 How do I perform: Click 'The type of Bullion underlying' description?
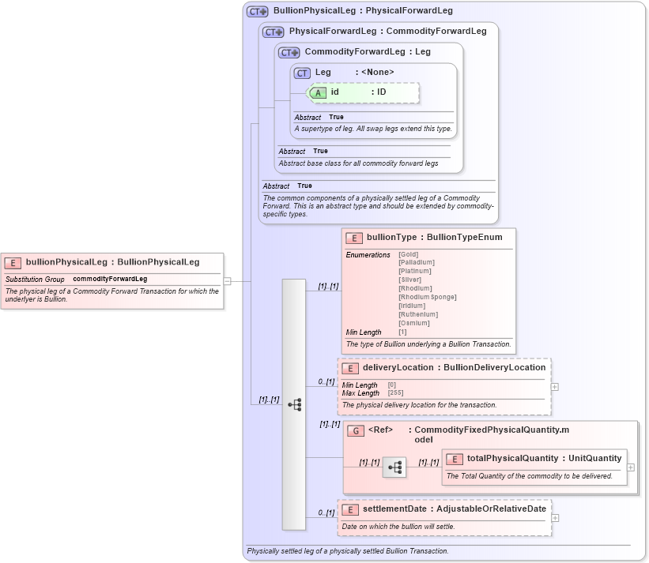point(428,344)
